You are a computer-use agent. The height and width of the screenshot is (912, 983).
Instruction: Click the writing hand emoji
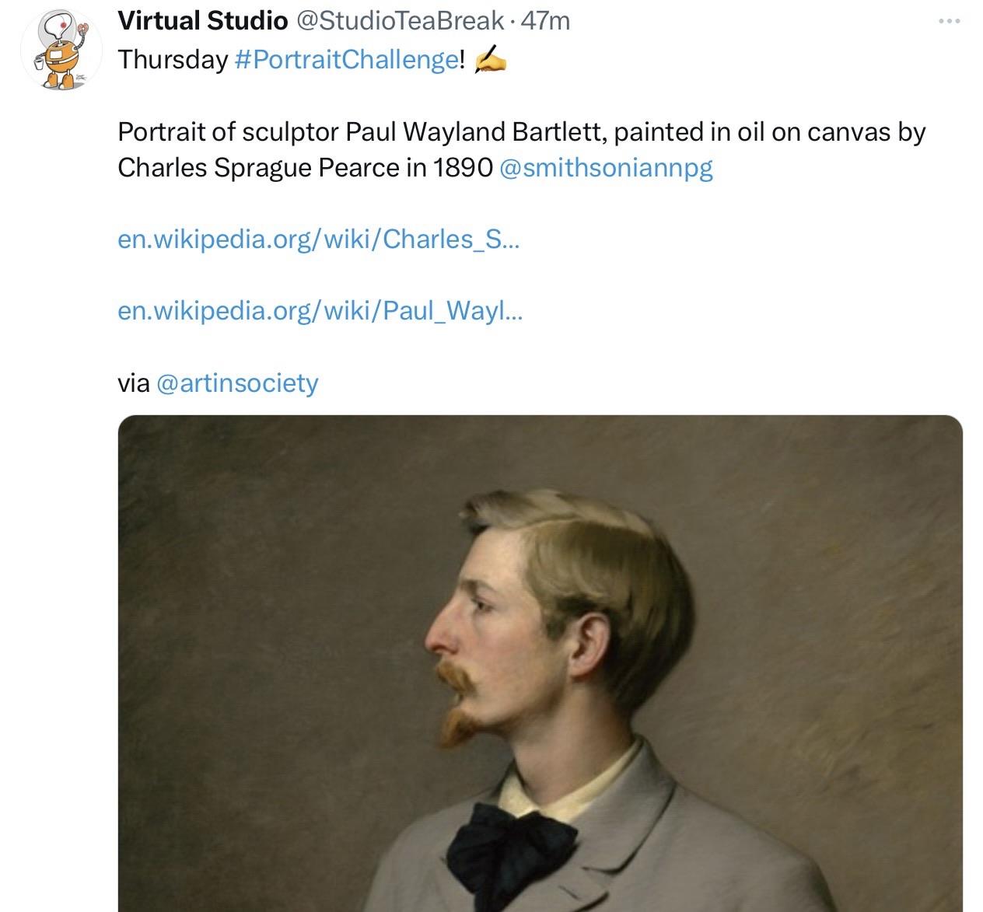pos(489,59)
